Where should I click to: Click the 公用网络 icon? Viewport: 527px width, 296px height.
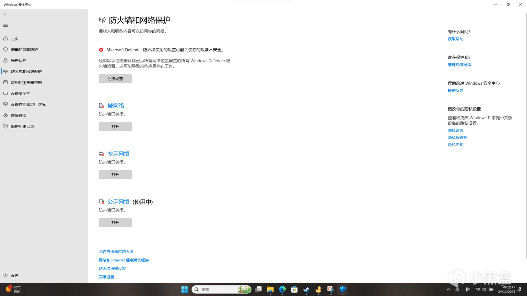(x=101, y=202)
